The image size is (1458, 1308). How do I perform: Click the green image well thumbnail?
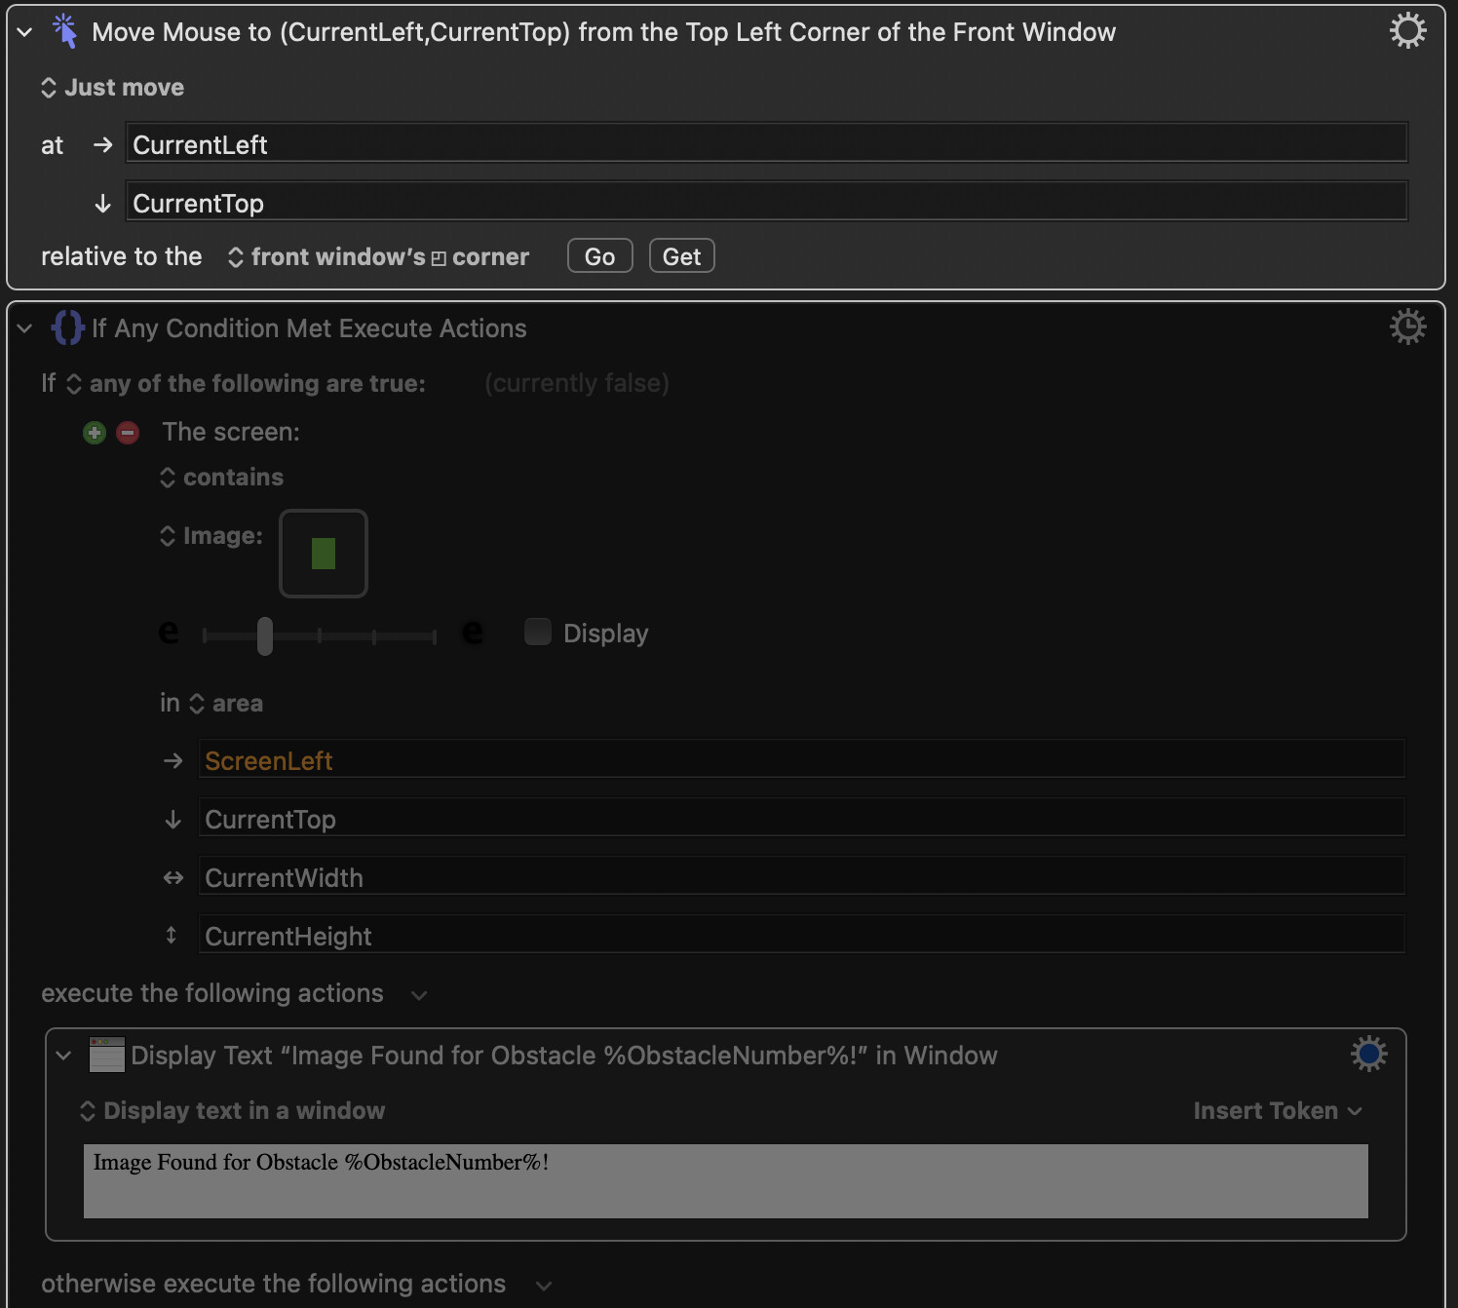[324, 554]
